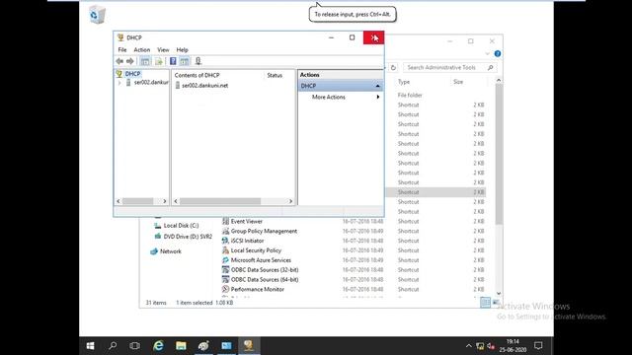Screen dimensions: 632x355
Task: Open the Windows Start menu
Action: click(x=90, y=346)
